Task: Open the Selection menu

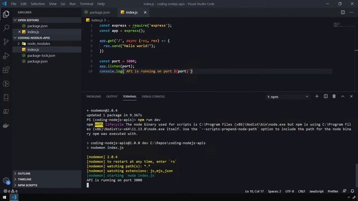Action: (37, 4)
